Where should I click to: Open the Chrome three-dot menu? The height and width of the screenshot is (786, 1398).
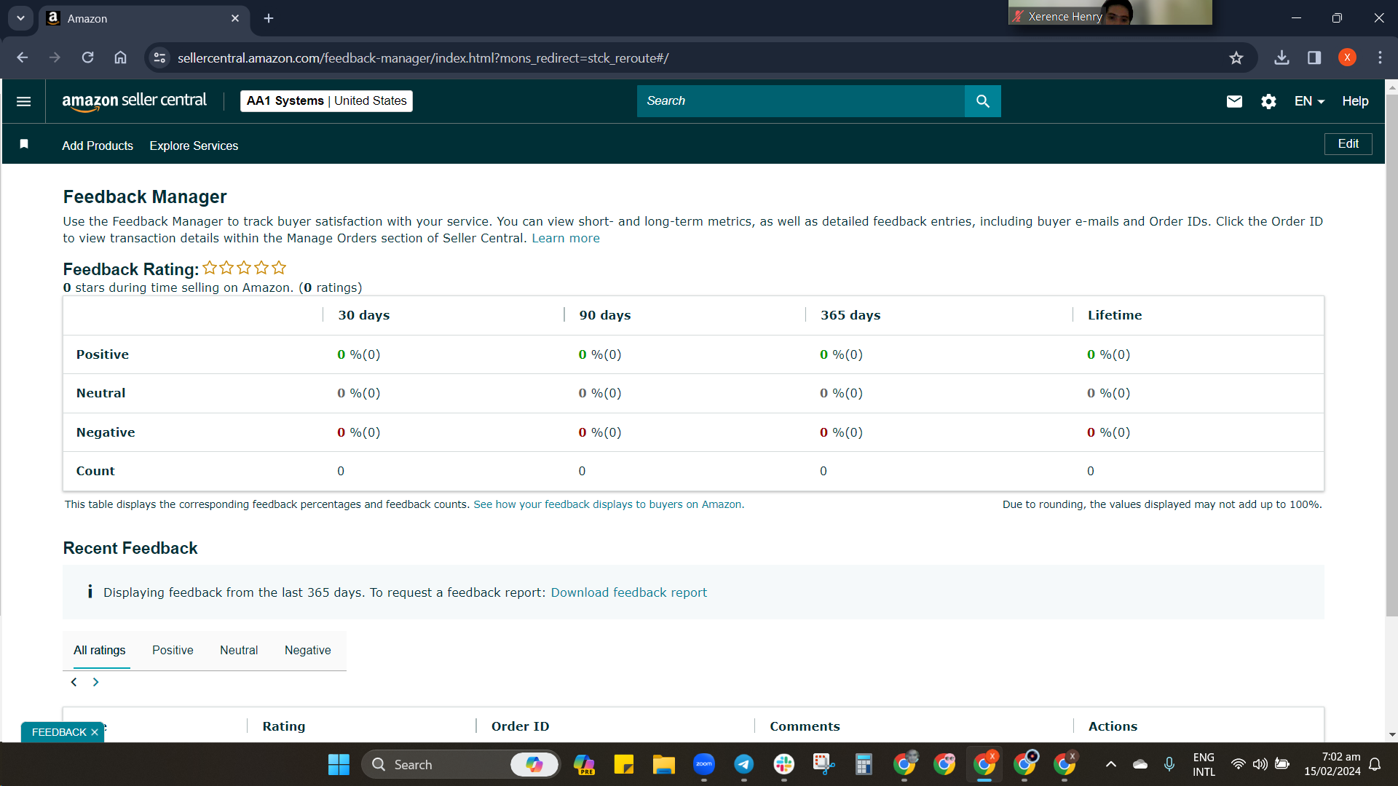[x=1380, y=57]
